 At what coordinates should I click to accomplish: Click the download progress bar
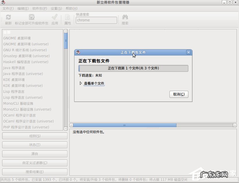133,68
